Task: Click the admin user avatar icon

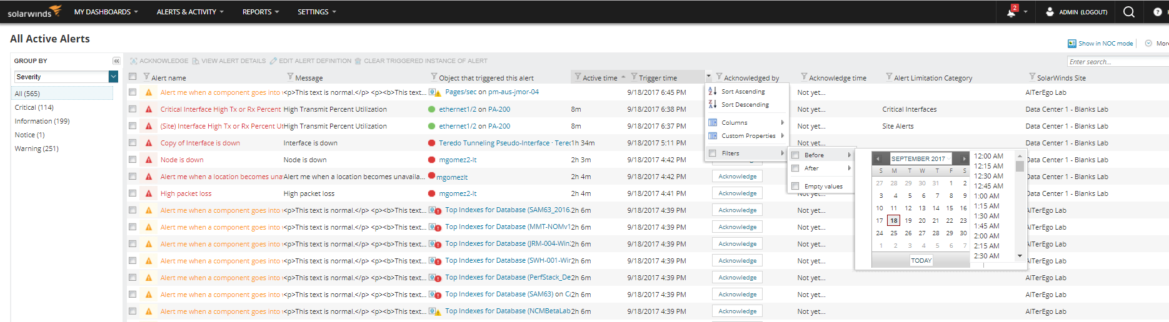Action: coord(1050,12)
